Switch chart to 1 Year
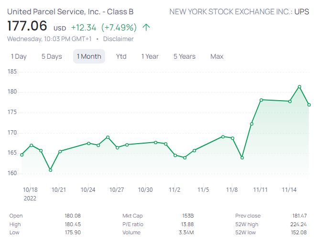 [150, 56]
